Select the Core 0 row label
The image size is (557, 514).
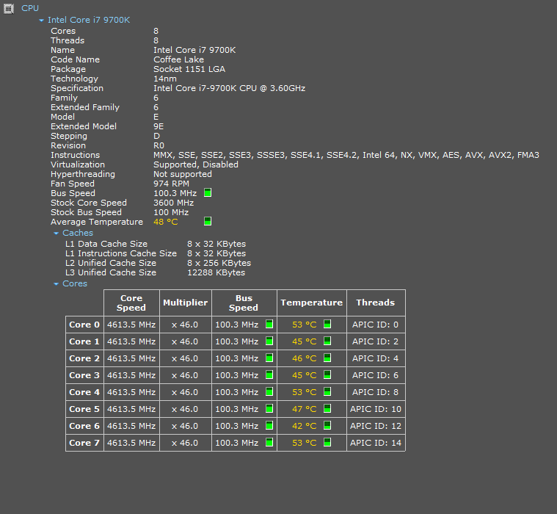click(x=84, y=325)
